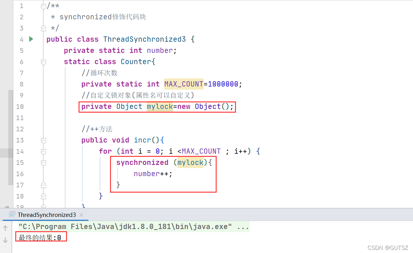The image size is (413, 253).
Task: Click the 'incr' method name
Action: (142, 140)
